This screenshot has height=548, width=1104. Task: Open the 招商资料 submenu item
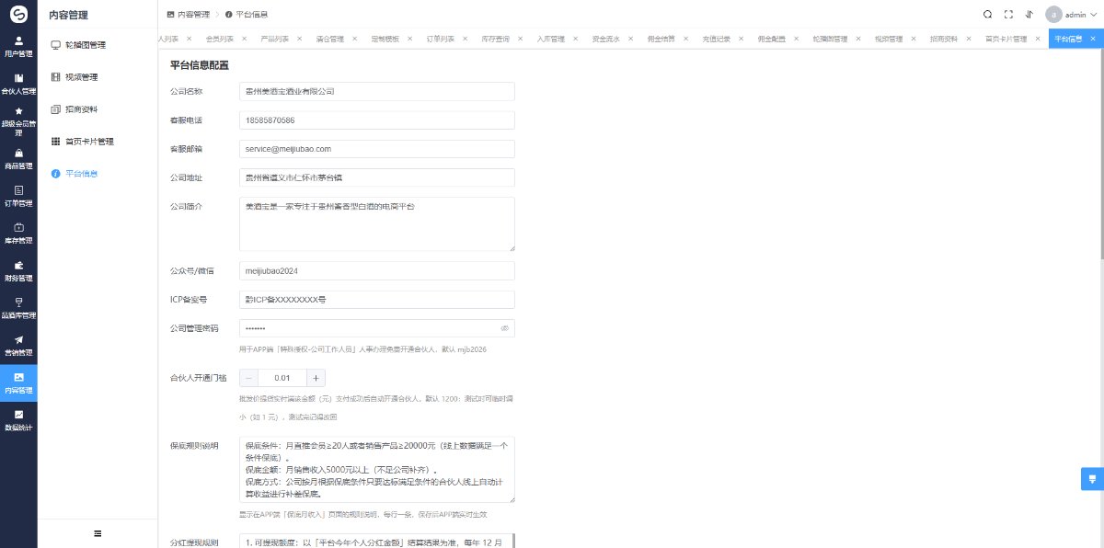coord(98,109)
